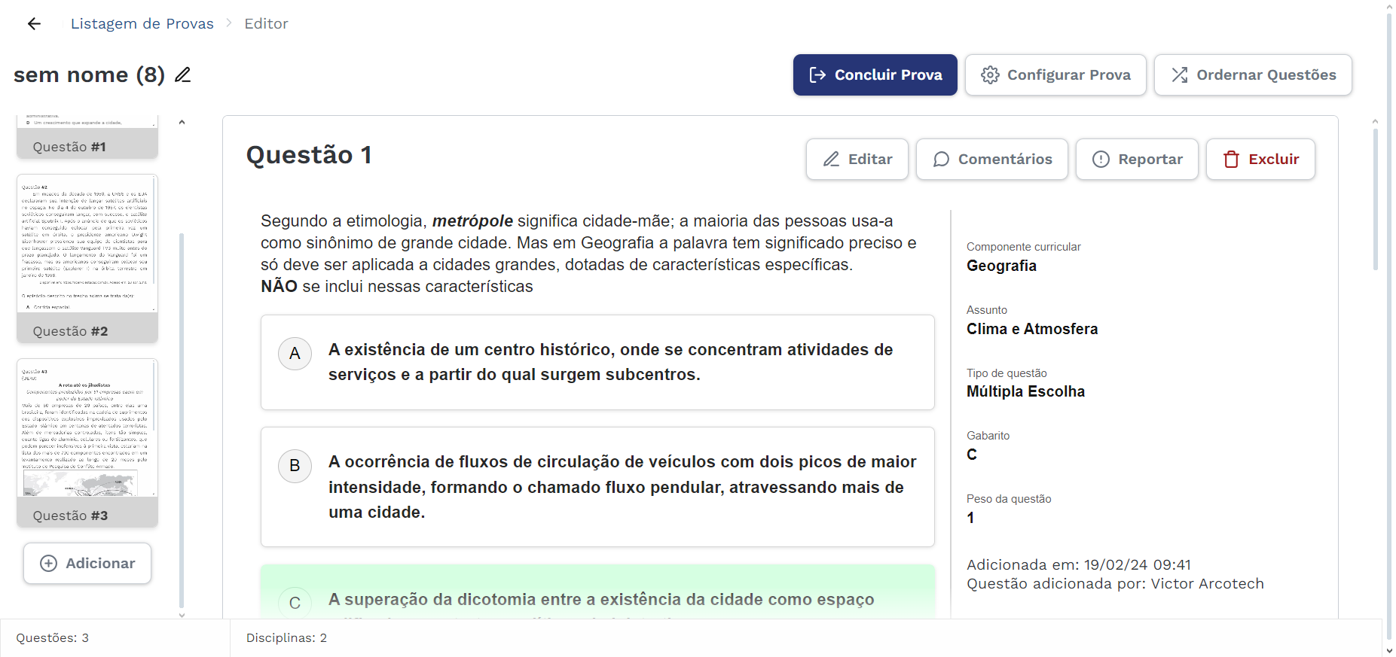Click Disciplinas: 2 in status bar

(286, 637)
